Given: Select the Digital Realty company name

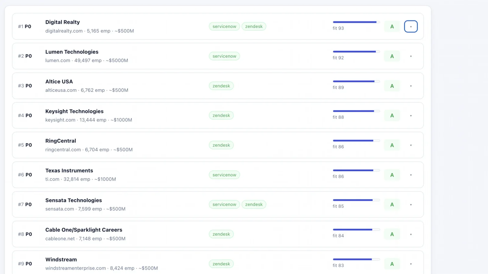Looking at the screenshot, I should click(x=63, y=22).
